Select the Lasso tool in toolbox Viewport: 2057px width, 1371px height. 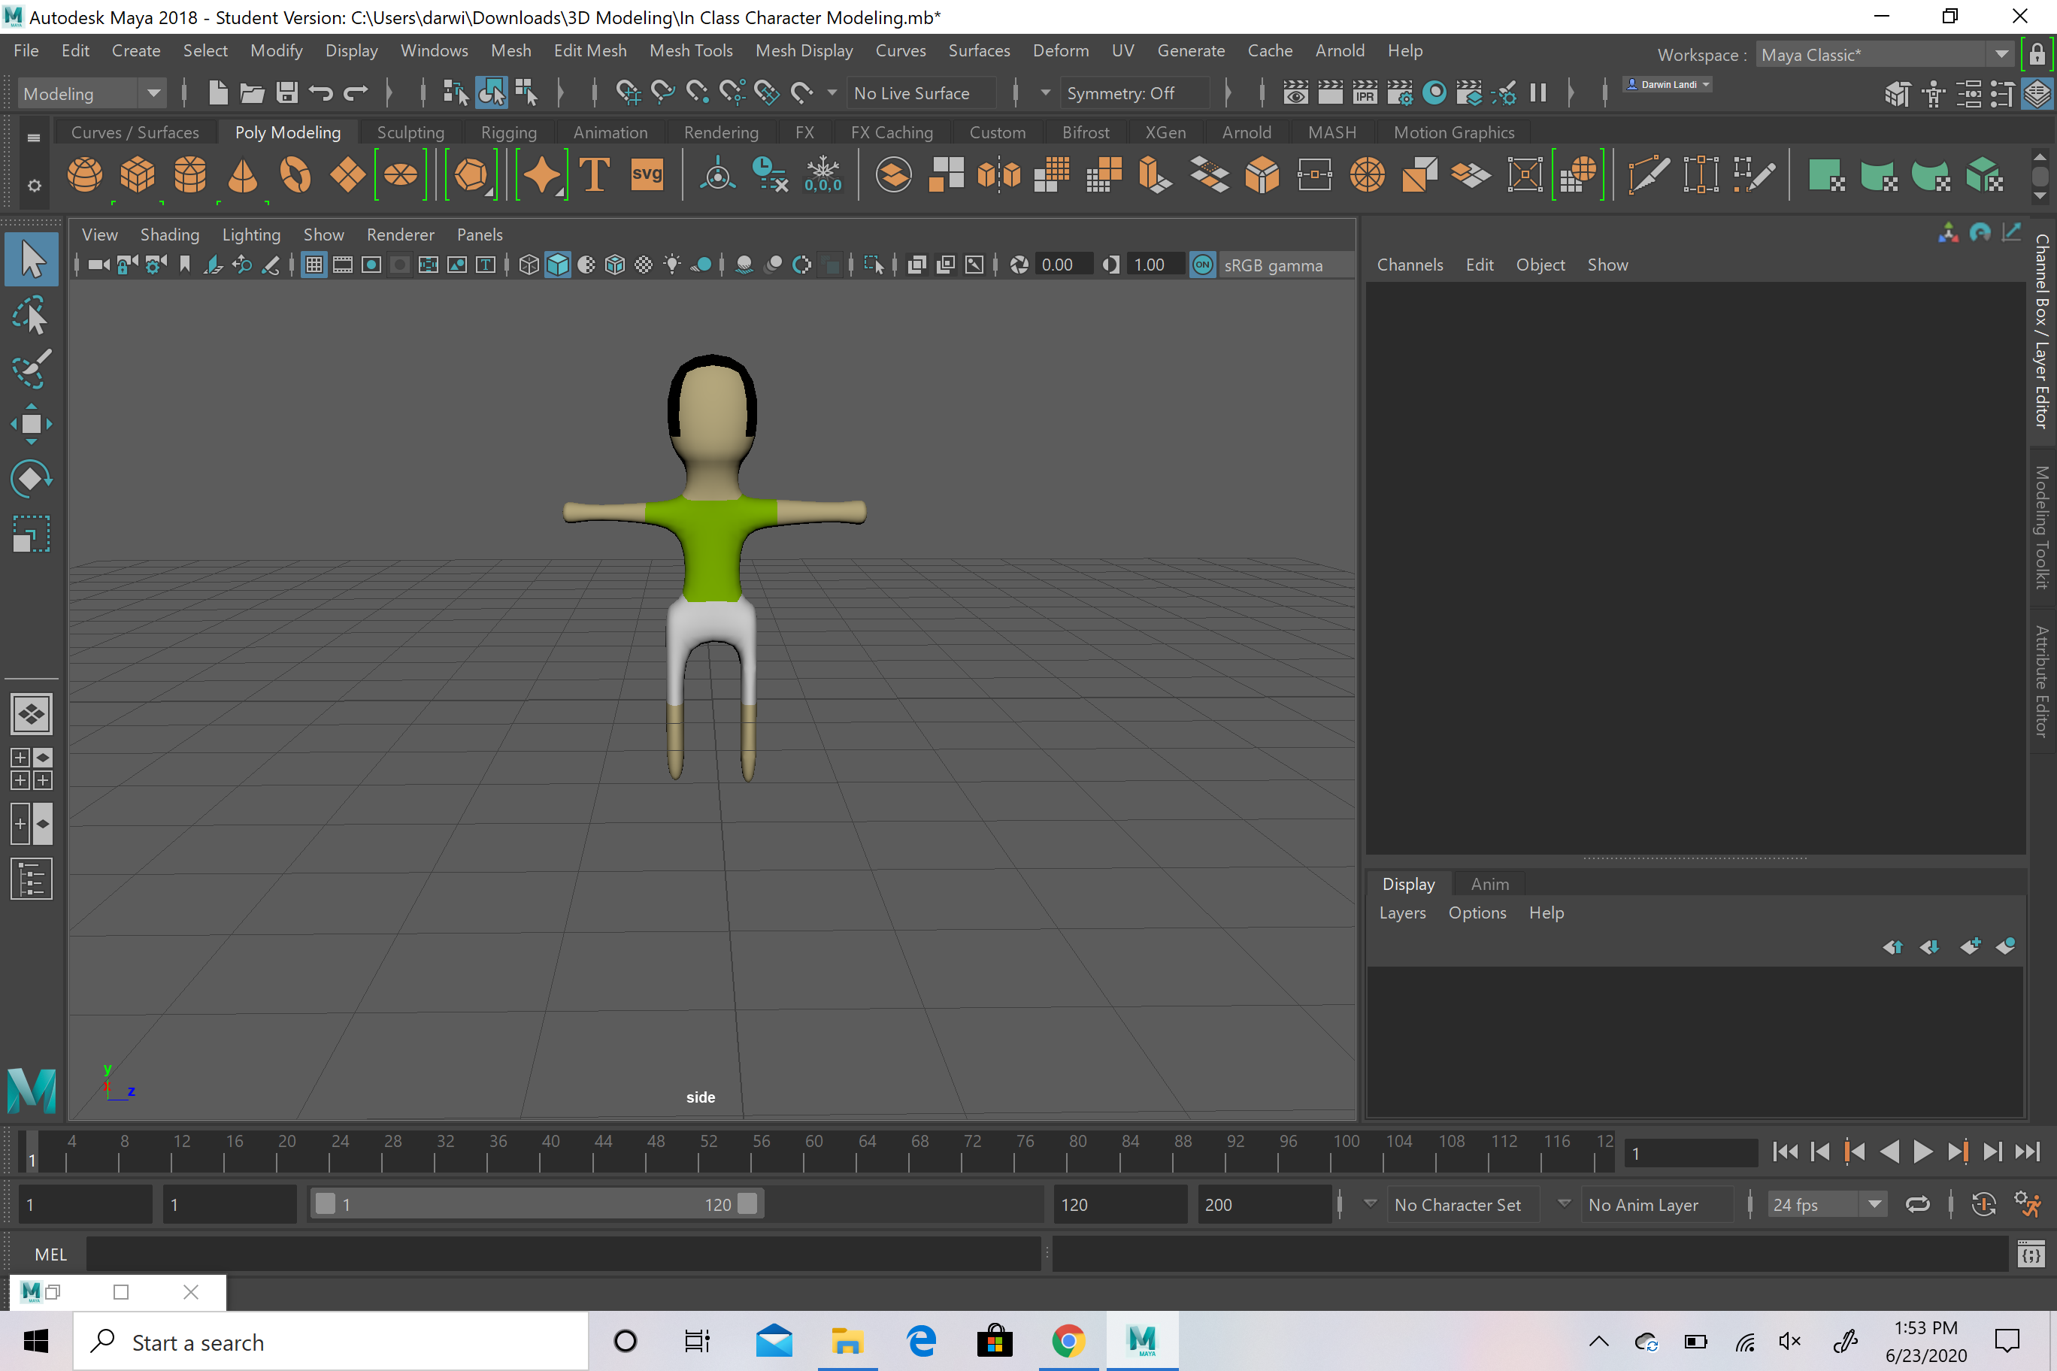(x=32, y=316)
